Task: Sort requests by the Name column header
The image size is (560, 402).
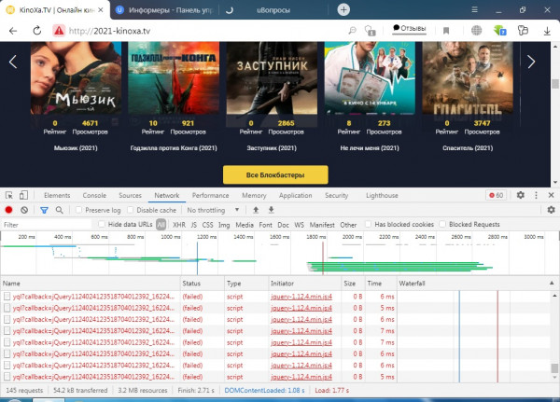Action: coord(91,284)
